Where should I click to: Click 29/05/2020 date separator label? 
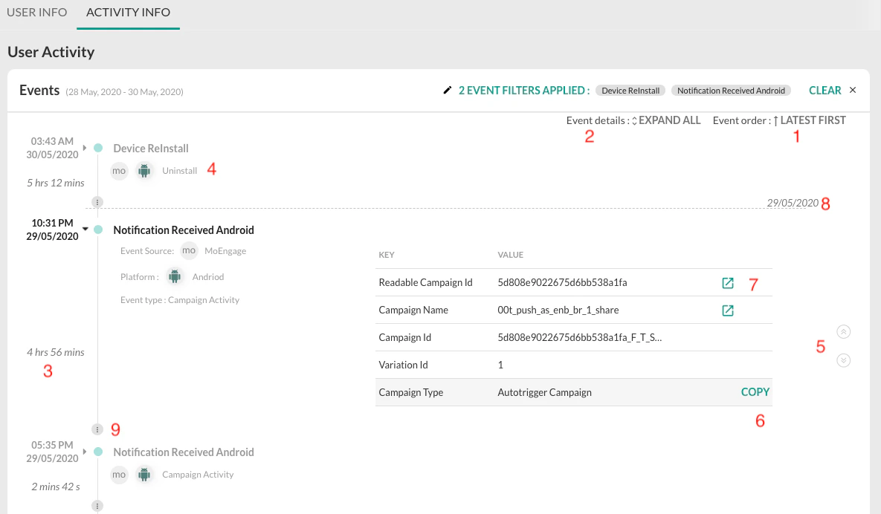pos(793,203)
